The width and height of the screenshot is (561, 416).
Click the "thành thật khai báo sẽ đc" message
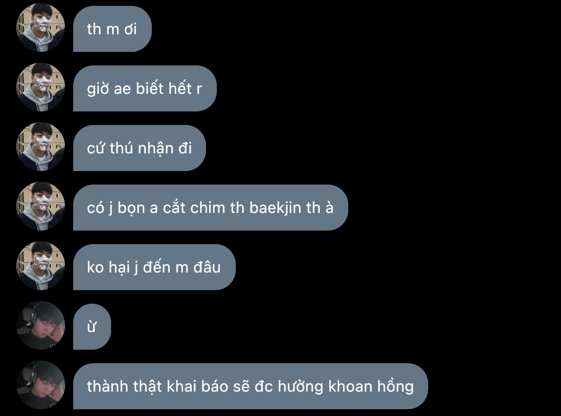(x=250, y=386)
